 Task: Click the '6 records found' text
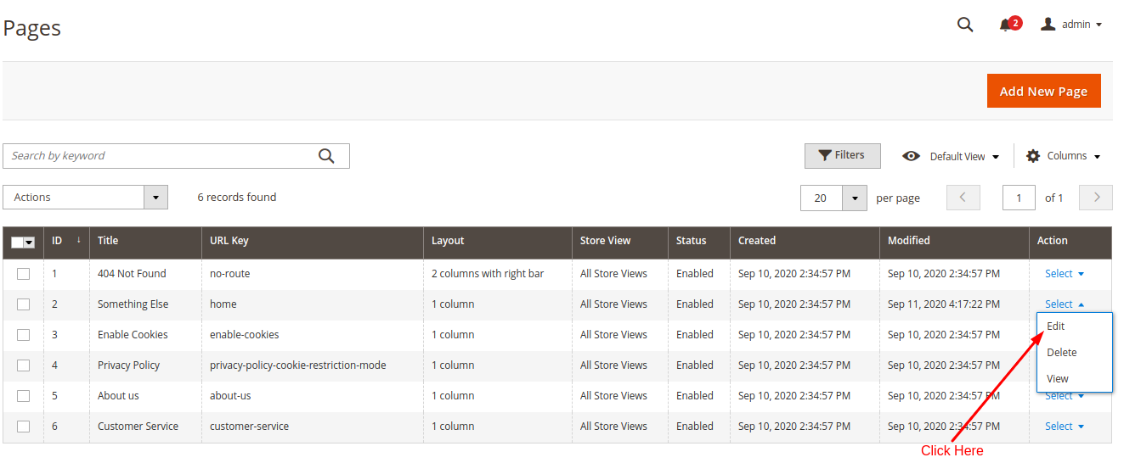point(237,198)
